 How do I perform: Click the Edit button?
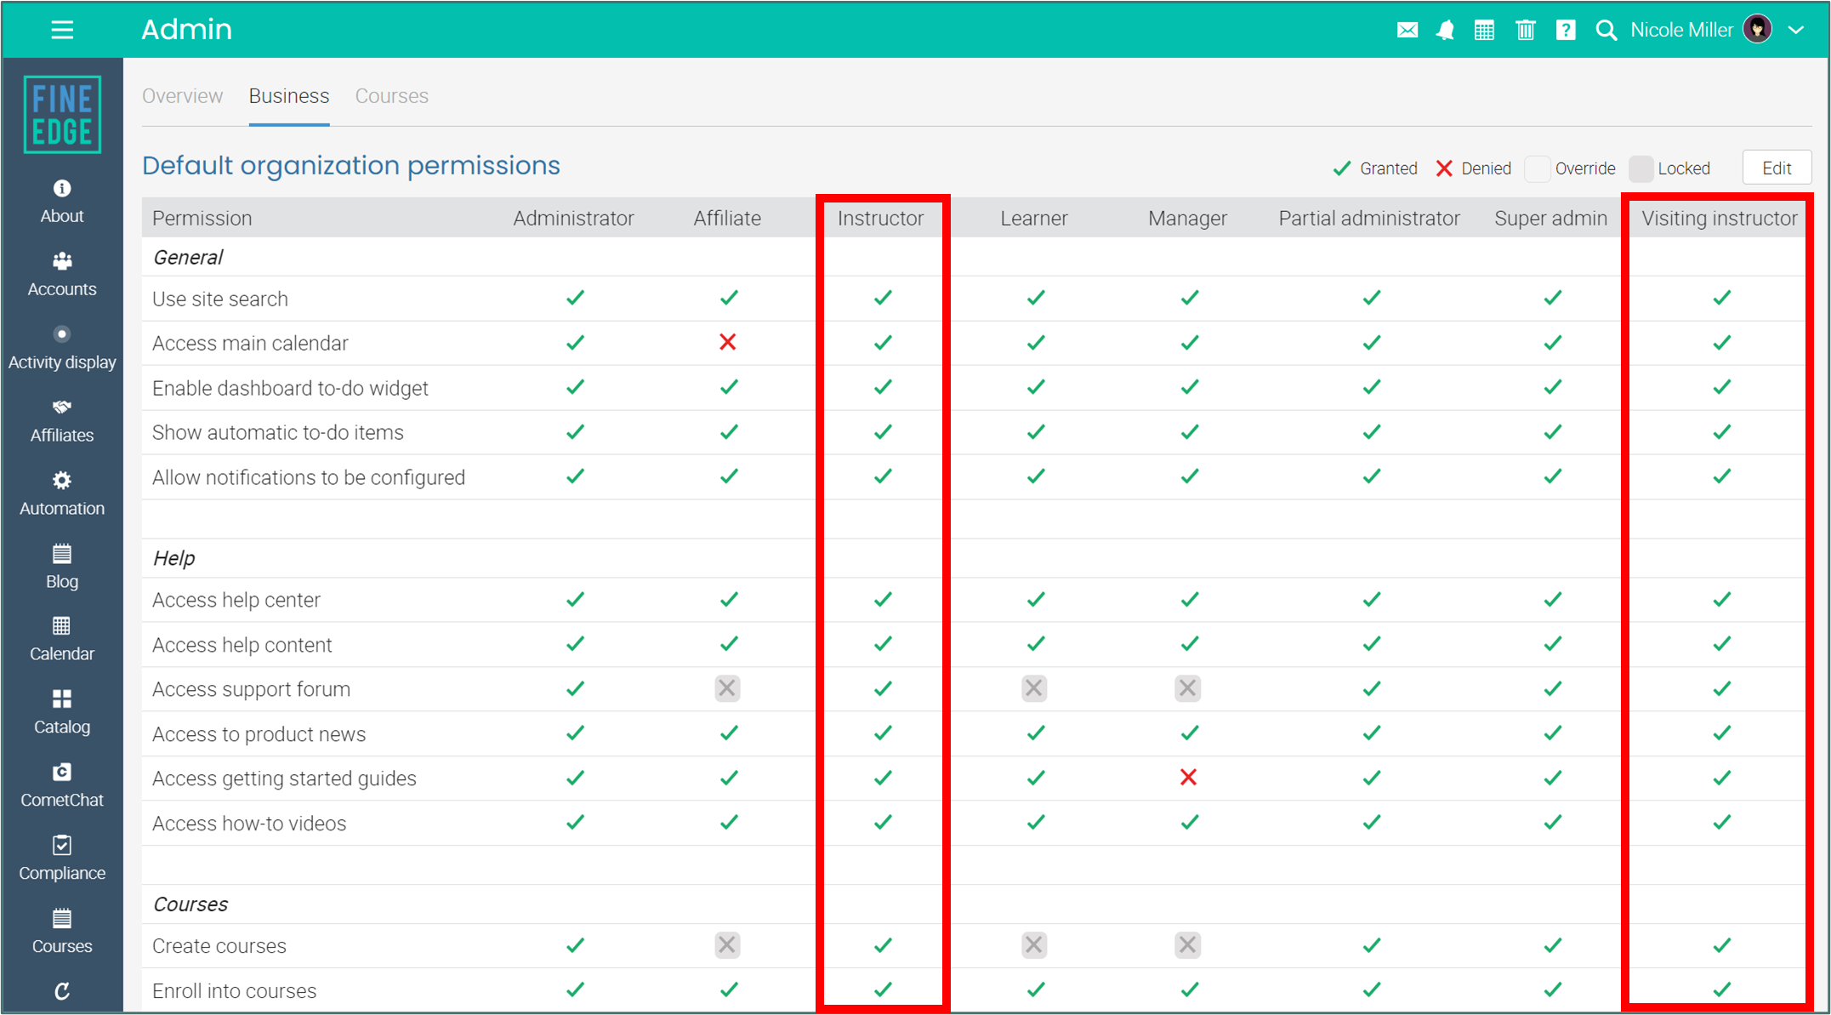(1777, 168)
